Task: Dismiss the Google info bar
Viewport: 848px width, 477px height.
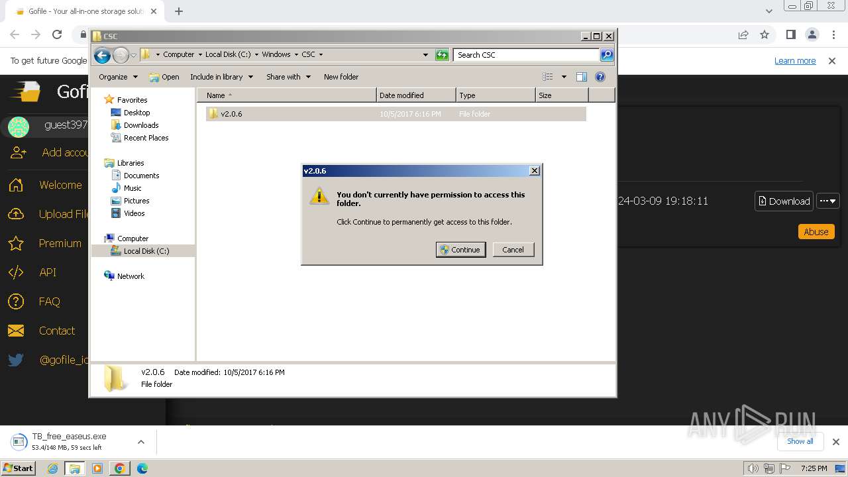Action: pos(832,61)
